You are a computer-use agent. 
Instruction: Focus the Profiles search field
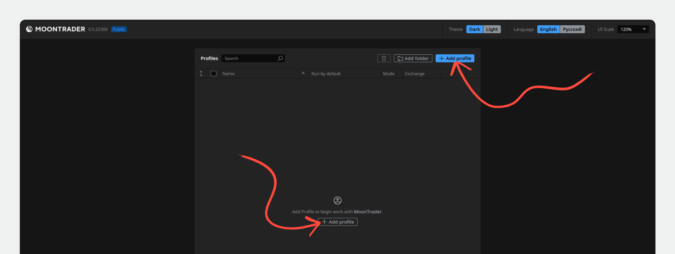(250, 59)
